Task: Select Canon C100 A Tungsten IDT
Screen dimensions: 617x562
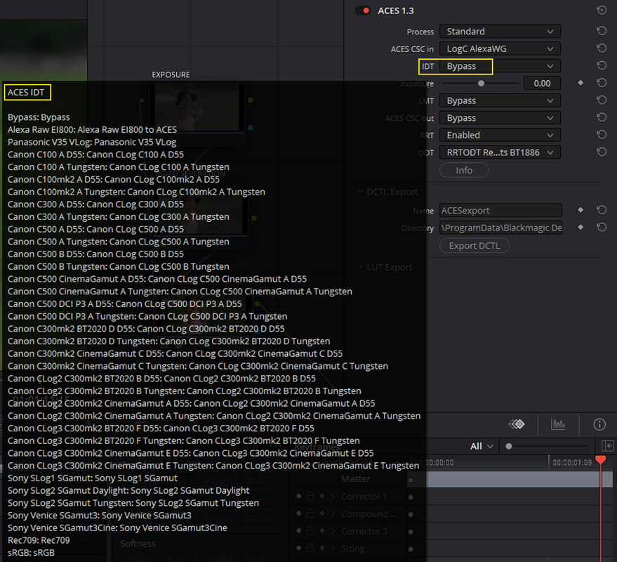Action: pyautogui.click(x=118, y=167)
